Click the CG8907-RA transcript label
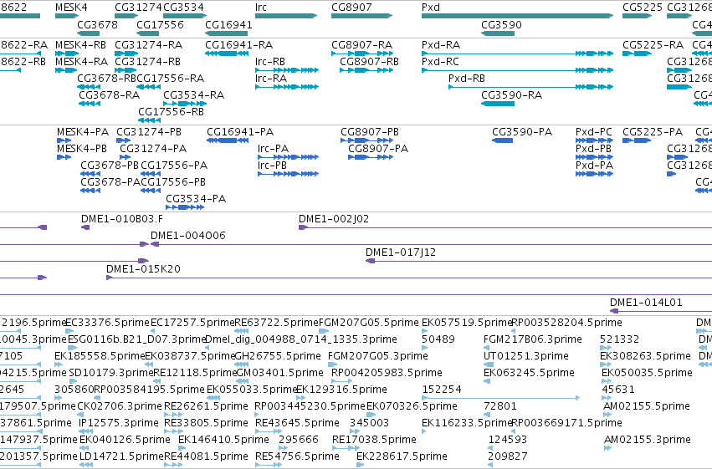Image resolution: width=712 pixels, height=469 pixels. click(362, 45)
